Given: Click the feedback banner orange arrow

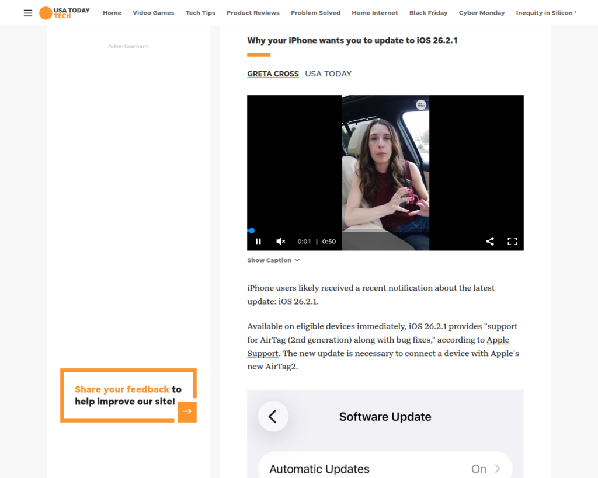Looking at the screenshot, I should click(x=187, y=411).
